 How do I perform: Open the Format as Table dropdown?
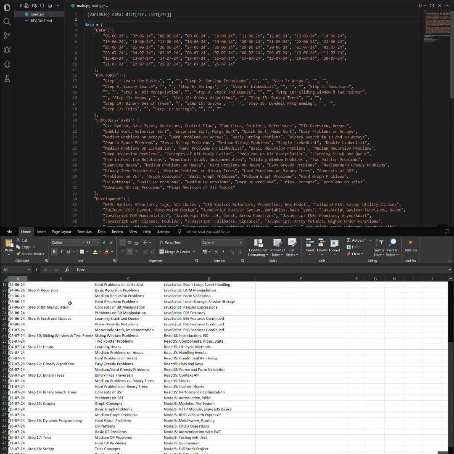[x=277, y=248]
